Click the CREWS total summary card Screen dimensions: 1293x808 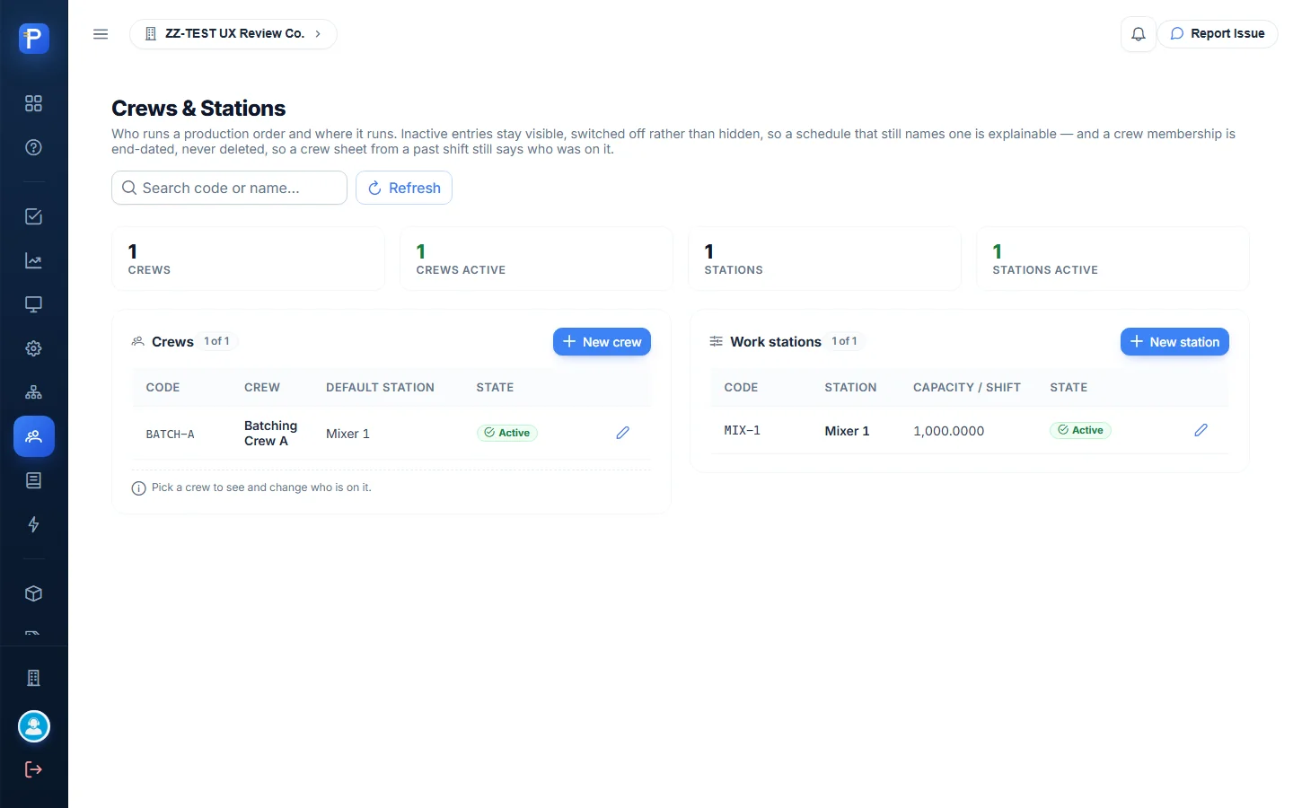click(248, 259)
